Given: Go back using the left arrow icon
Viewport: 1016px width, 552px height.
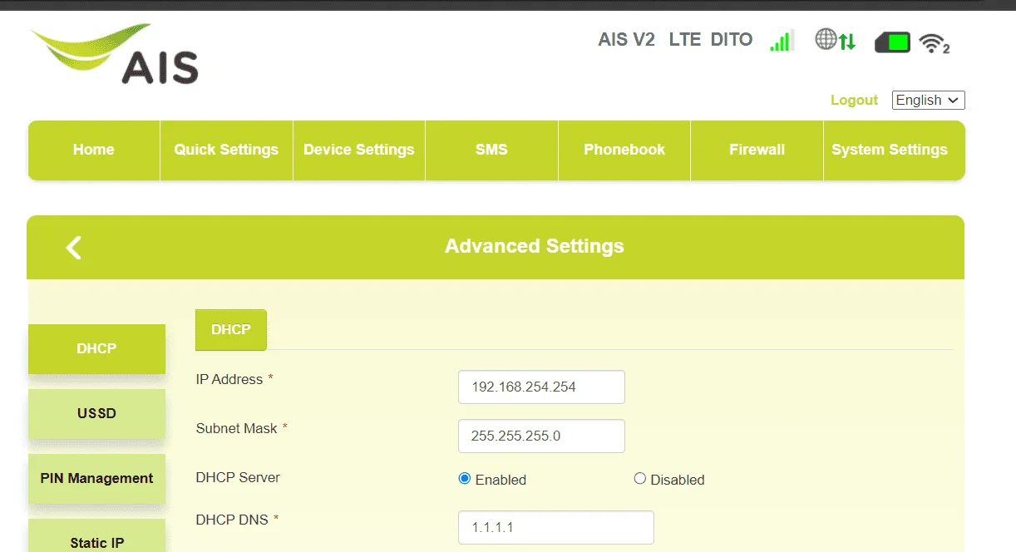Looking at the screenshot, I should click(x=74, y=247).
